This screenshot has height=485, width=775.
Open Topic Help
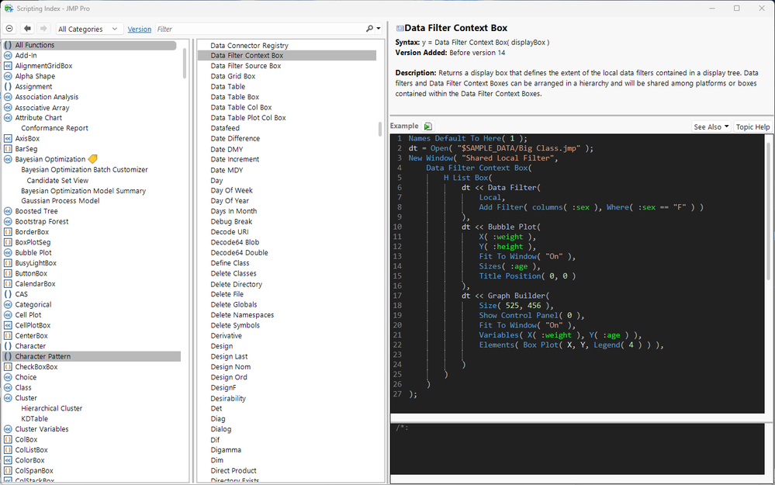753,127
